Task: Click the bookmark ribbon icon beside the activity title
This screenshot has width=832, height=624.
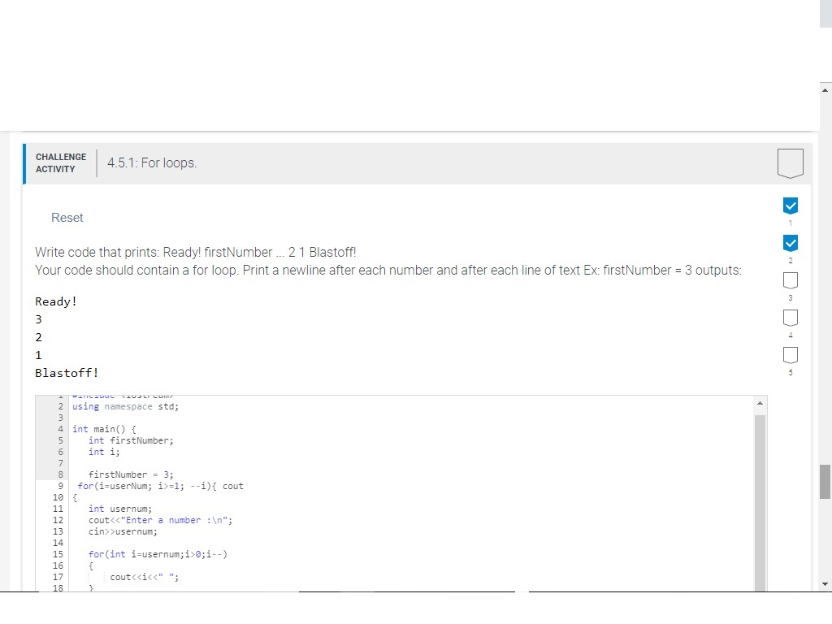Action: pyautogui.click(x=790, y=162)
